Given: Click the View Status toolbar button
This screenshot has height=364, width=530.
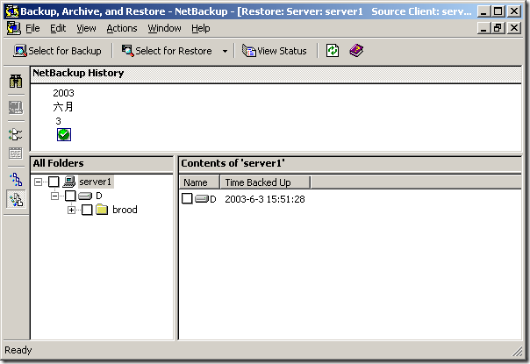Looking at the screenshot, I should 275,51.
